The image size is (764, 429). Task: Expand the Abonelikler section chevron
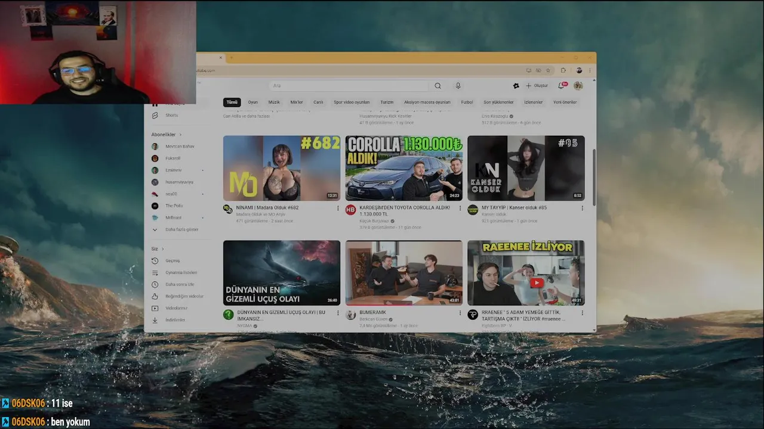[x=180, y=135]
